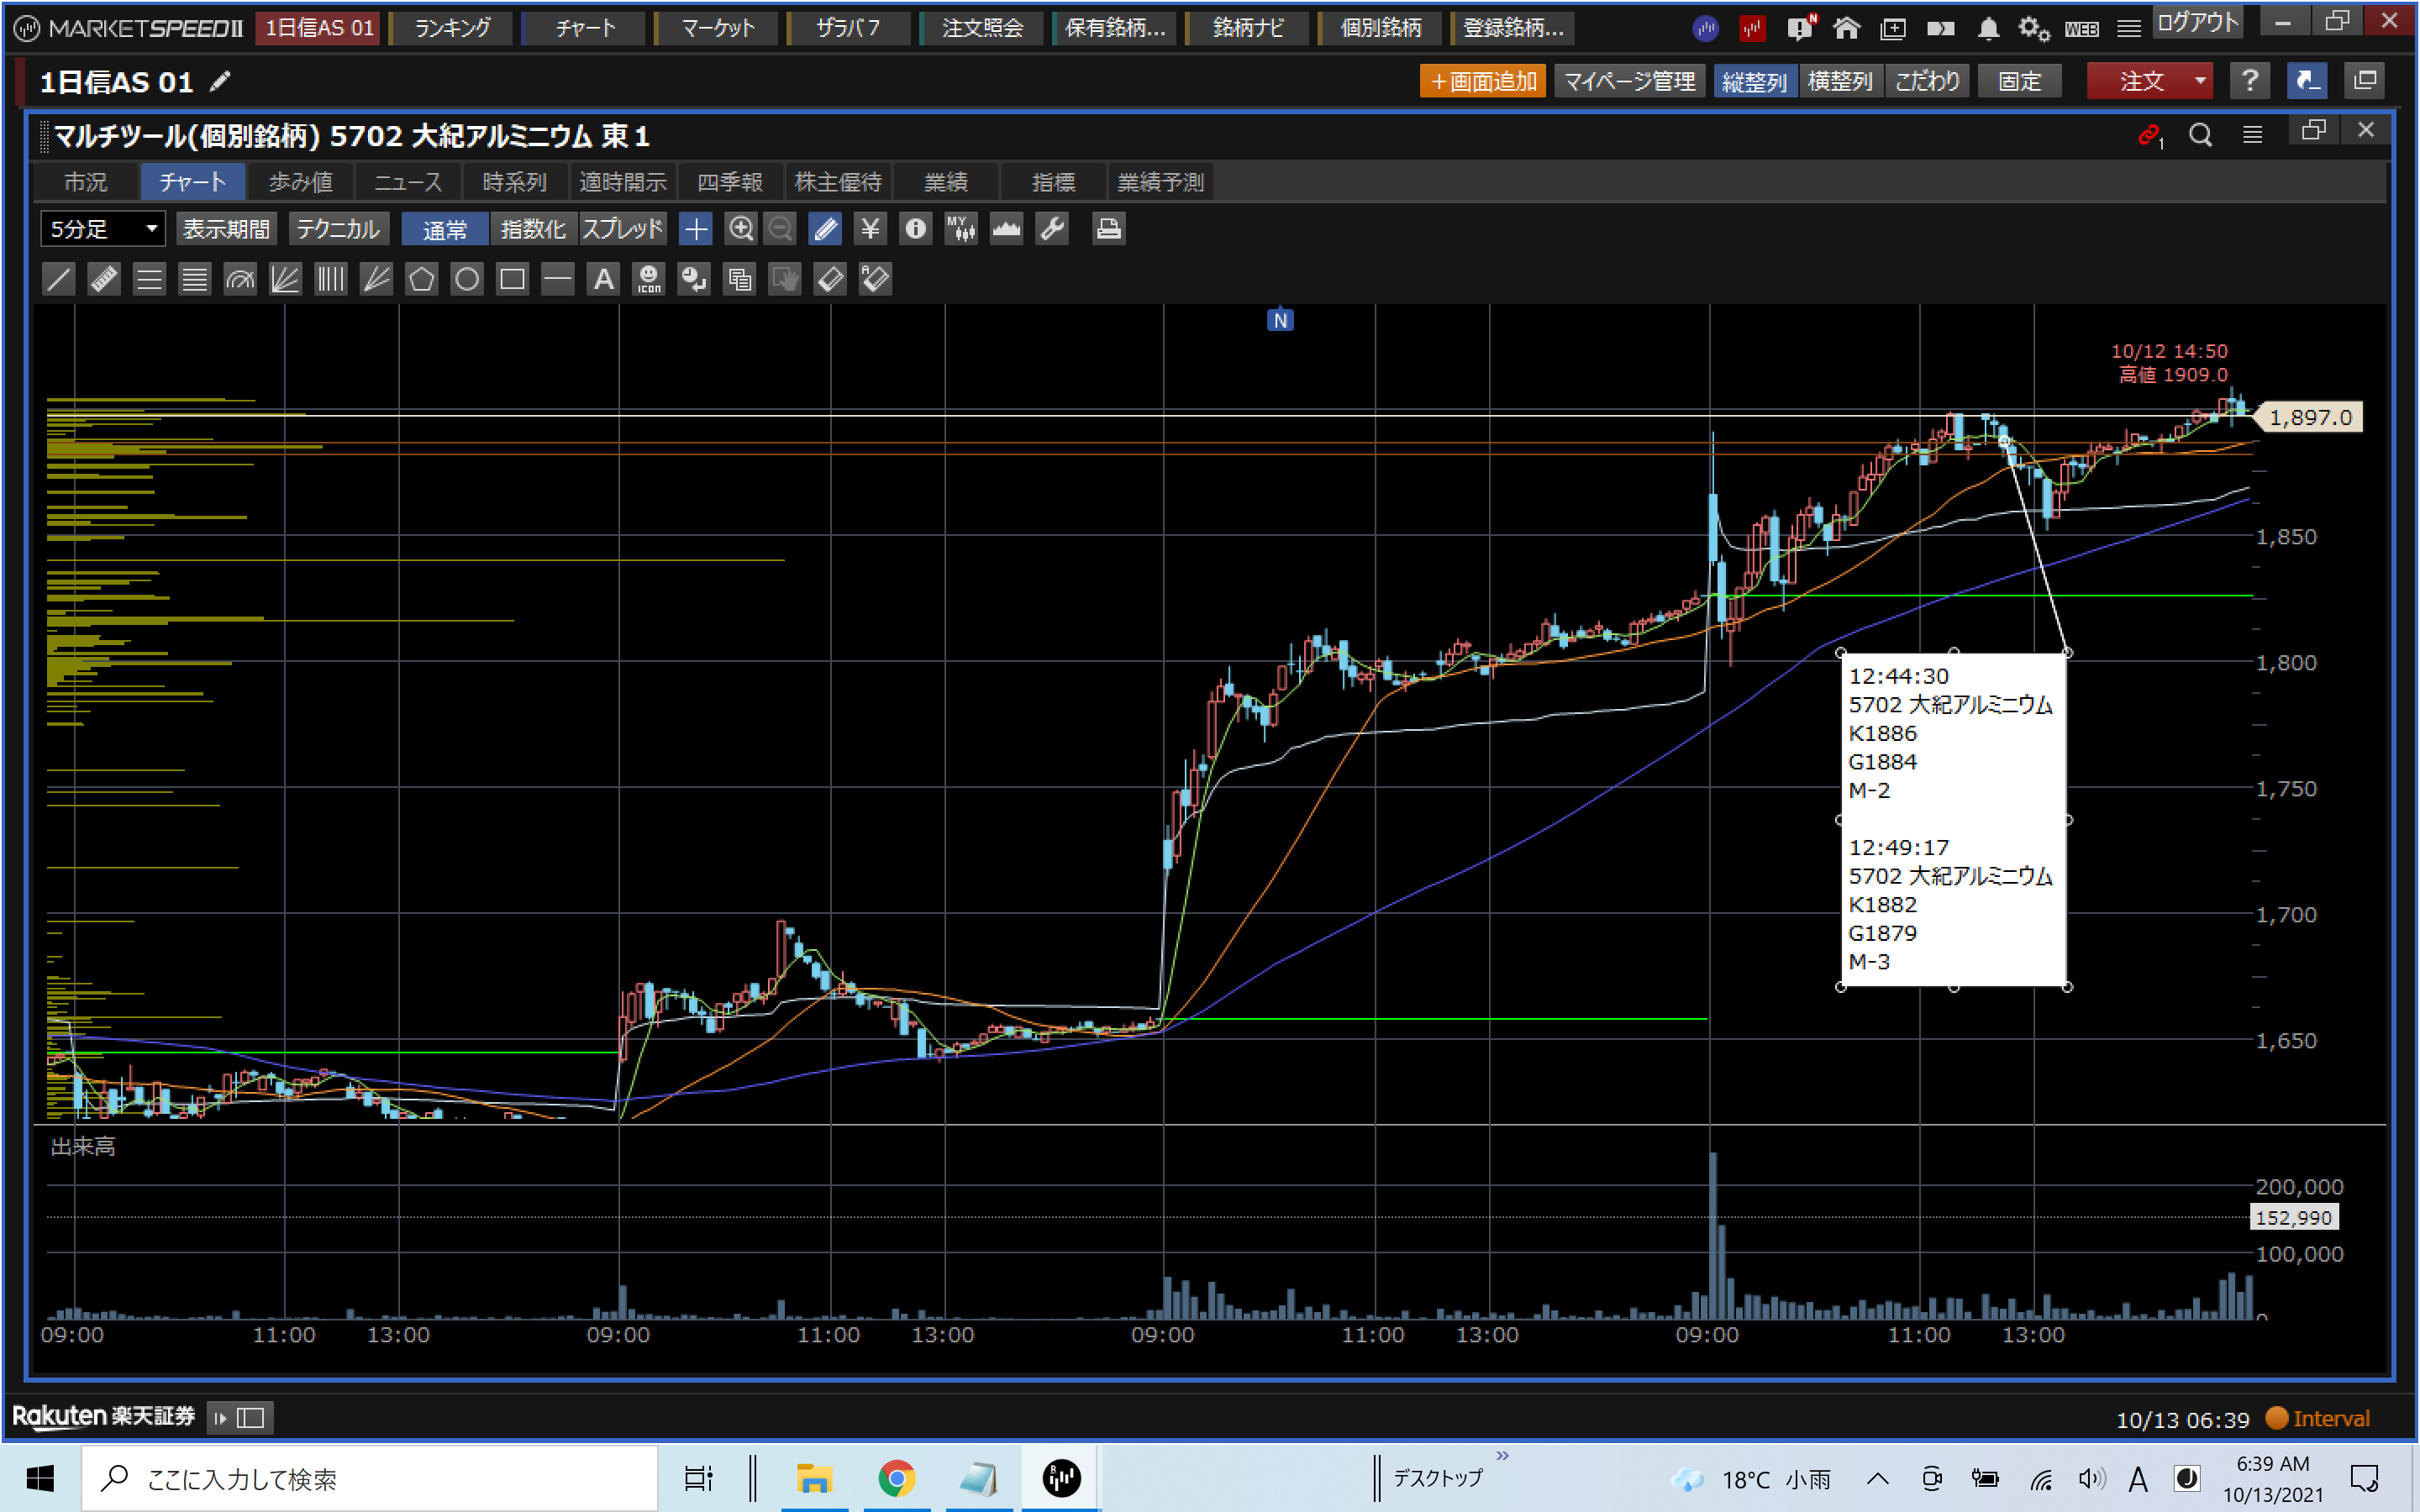Open the 四季報 tab
Viewport: 2420px width, 1512px height.
[x=729, y=182]
